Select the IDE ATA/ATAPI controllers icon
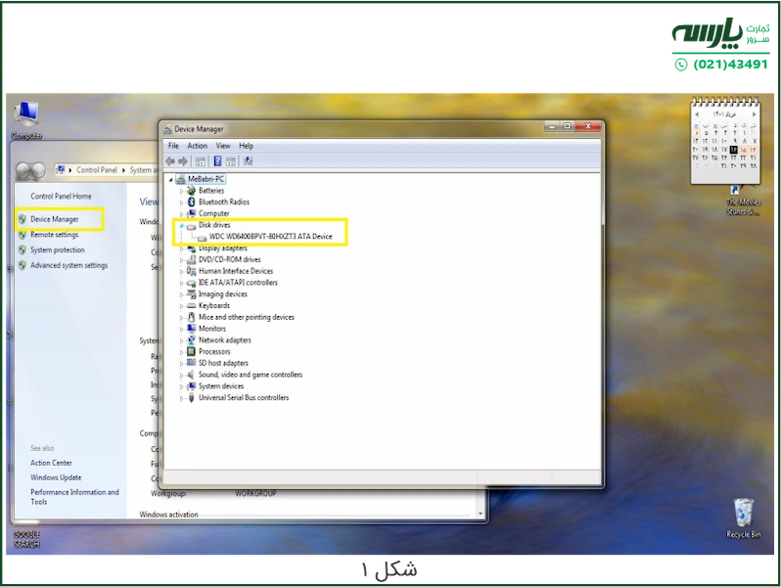The image size is (781, 587). [x=191, y=283]
